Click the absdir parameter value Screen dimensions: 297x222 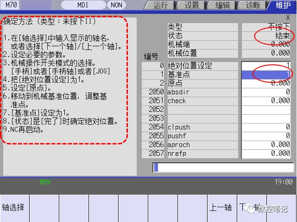tap(266, 92)
